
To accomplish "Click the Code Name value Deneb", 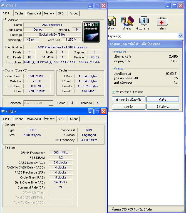I will tap(38, 29).
